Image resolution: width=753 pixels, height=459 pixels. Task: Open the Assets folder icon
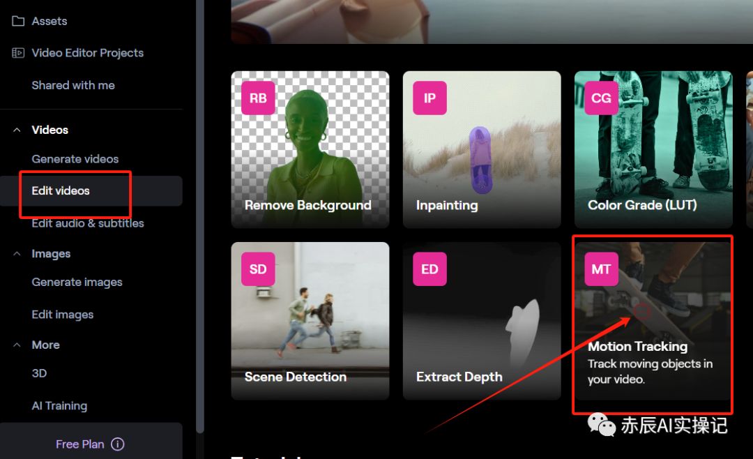tap(18, 21)
